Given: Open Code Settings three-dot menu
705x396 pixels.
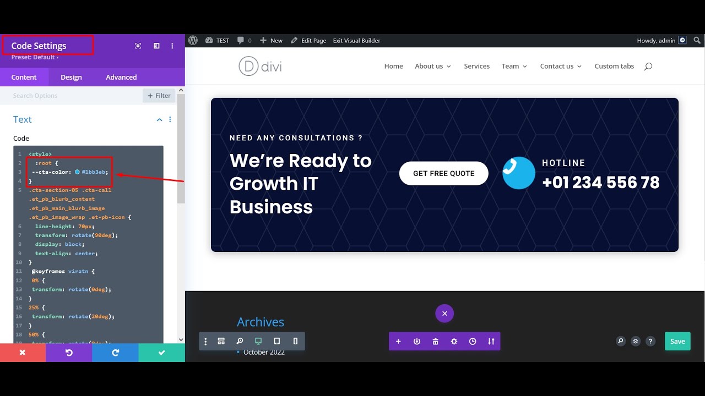Looking at the screenshot, I should [x=172, y=46].
